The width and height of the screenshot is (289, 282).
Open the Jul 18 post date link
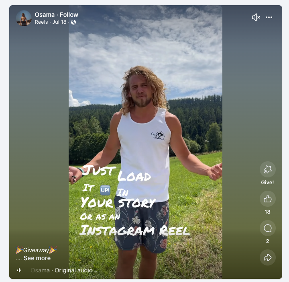(x=59, y=22)
